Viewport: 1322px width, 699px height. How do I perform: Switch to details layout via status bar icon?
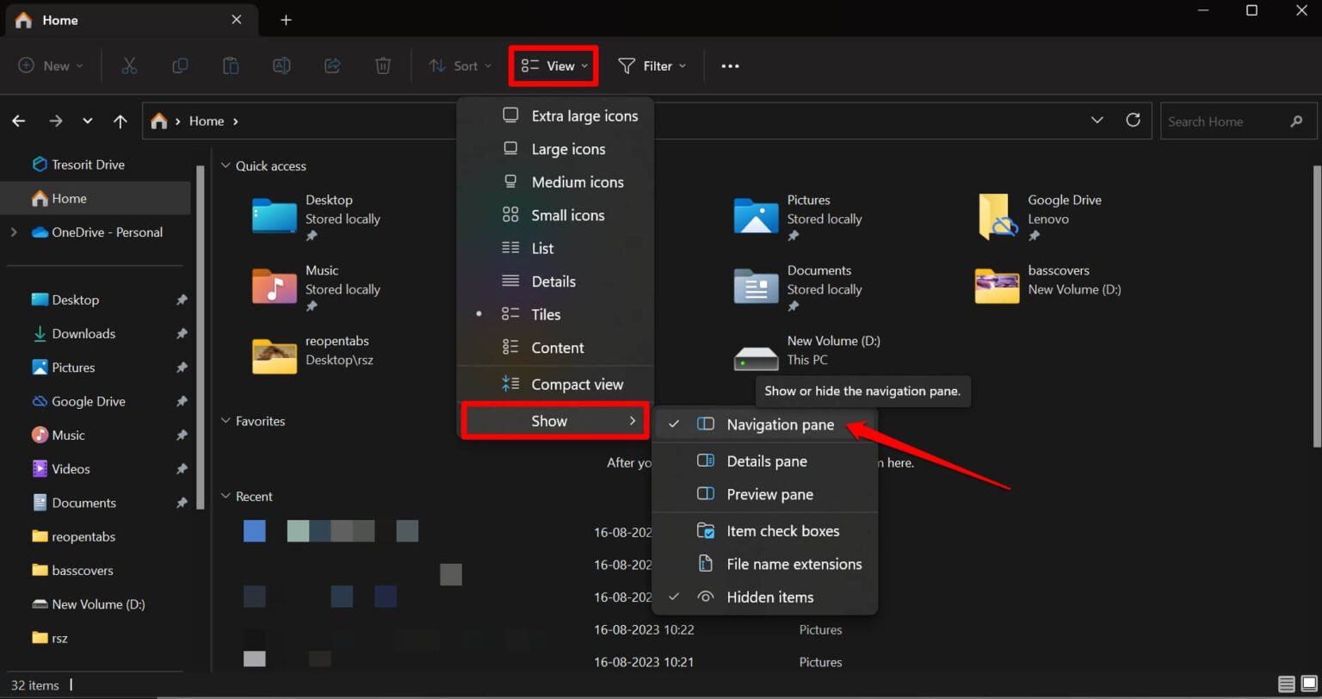click(1288, 684)
